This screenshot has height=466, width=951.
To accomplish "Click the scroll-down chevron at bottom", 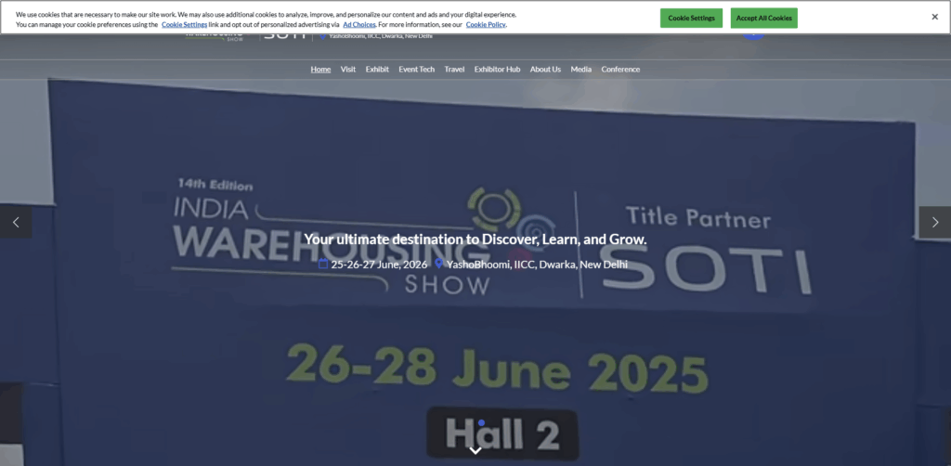I will point(475,450).
